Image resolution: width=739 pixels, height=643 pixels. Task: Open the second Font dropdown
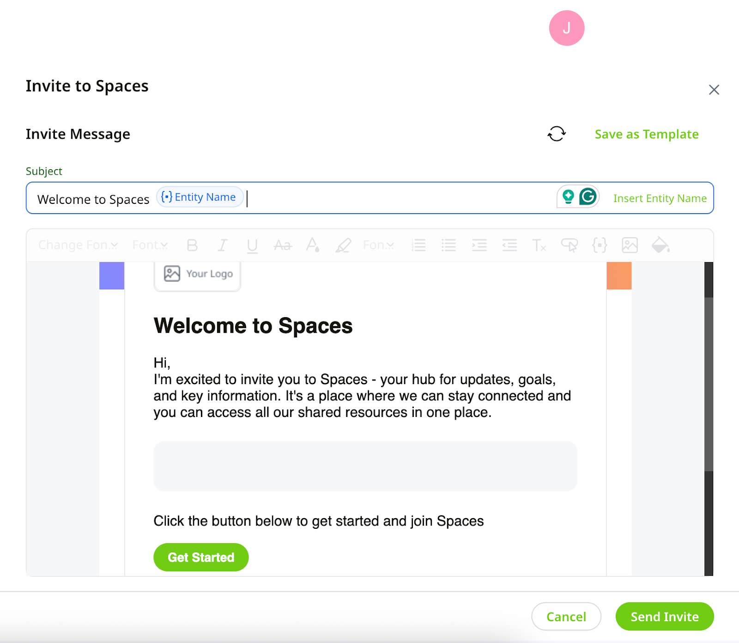pyautogui.click(x=150, y=245)
